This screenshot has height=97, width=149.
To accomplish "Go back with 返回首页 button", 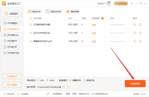I will point(12,14).
